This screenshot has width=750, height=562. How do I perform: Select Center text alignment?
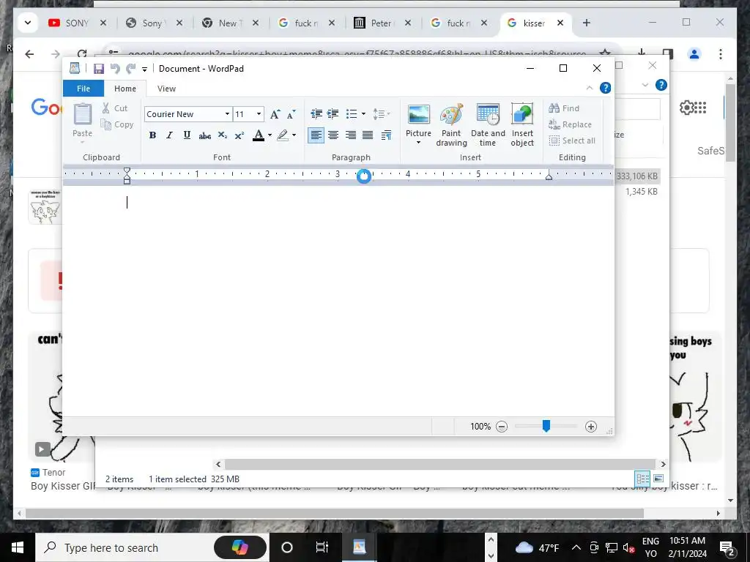point(333,135)
